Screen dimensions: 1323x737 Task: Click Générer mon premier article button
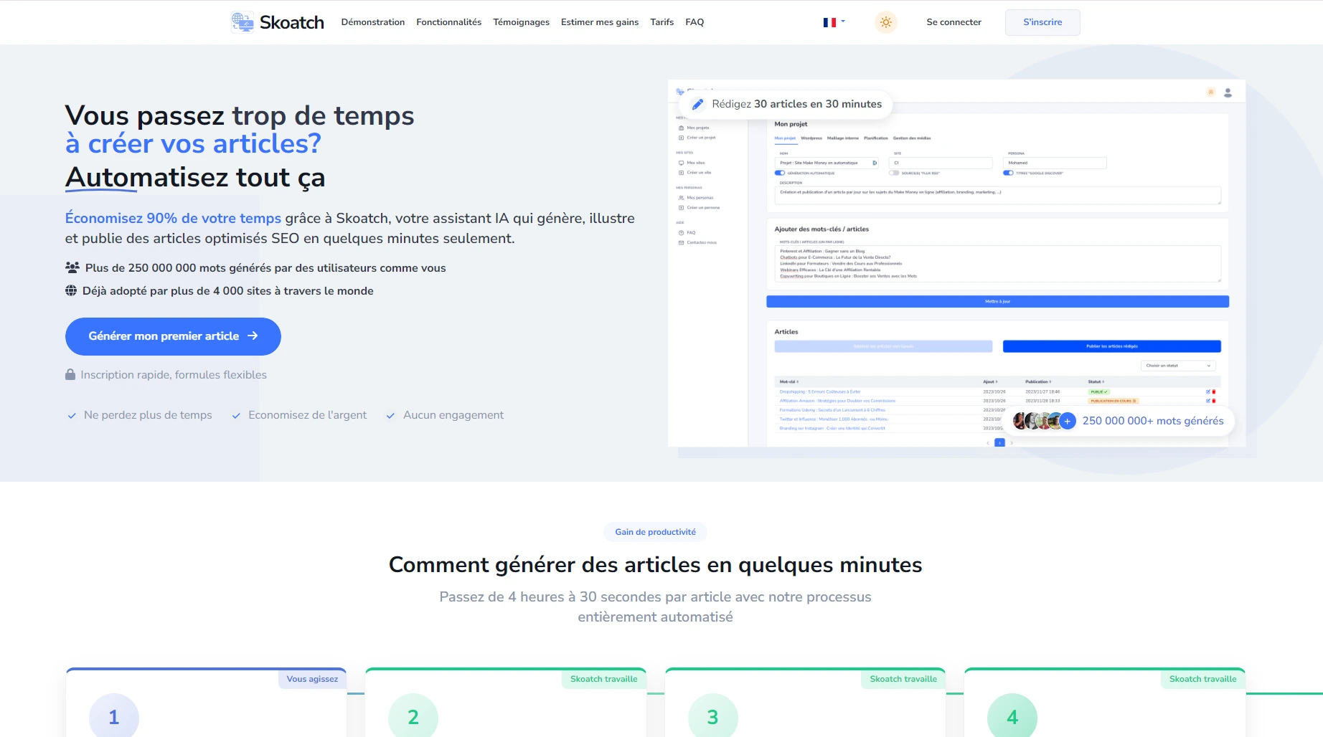pyautogui.click(x=173, y=336)
